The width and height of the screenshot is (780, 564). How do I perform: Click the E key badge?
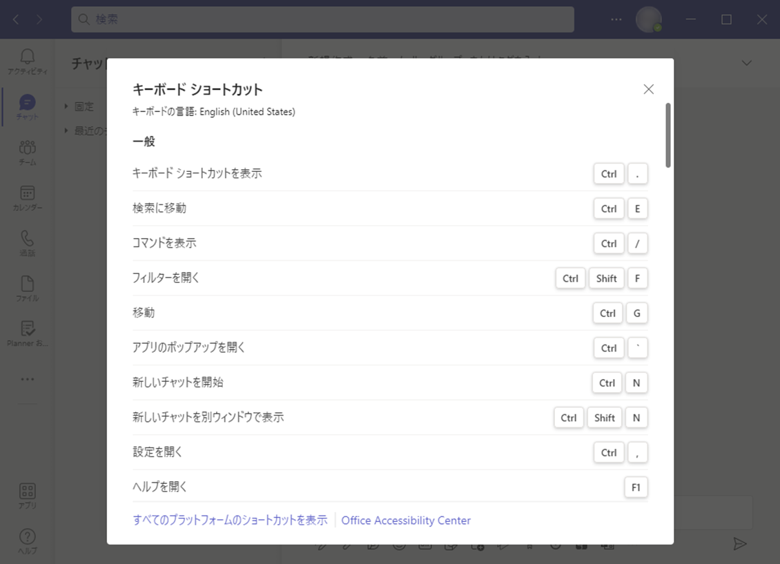637,209
